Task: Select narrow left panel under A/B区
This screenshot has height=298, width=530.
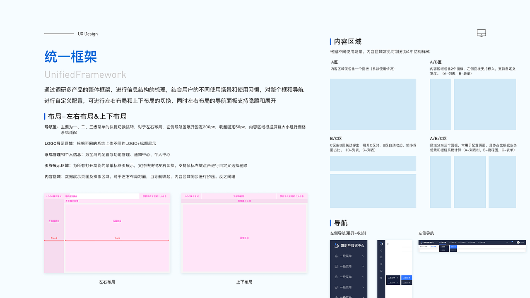Action: coord(441,104)
